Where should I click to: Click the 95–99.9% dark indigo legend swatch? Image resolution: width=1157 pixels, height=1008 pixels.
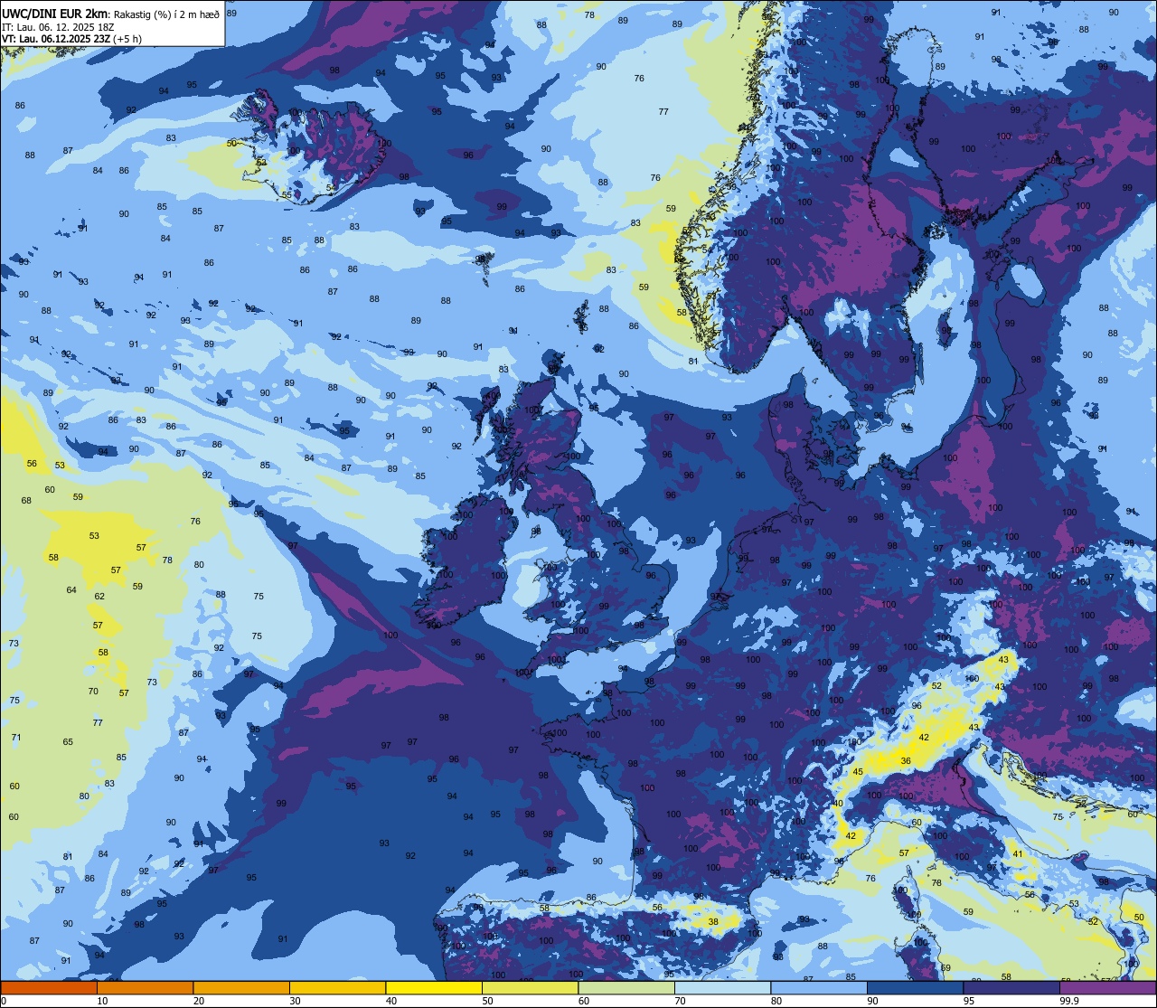coord(1011,987)
